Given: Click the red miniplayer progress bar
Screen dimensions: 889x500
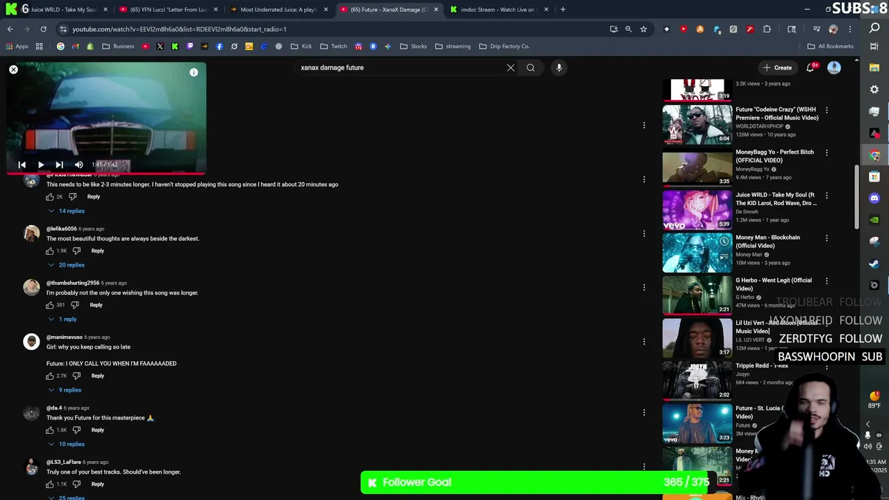Looking at the screenshot, I should coord(106,174).
